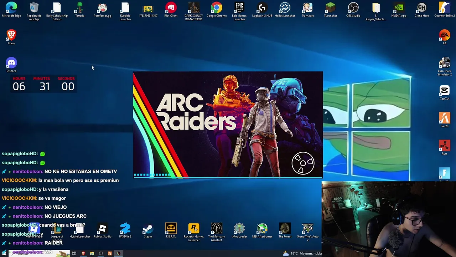Image resolution: width=456 pixels, height=257 pixels.
Task: Select the League of Legends icon
Action: 57,232
